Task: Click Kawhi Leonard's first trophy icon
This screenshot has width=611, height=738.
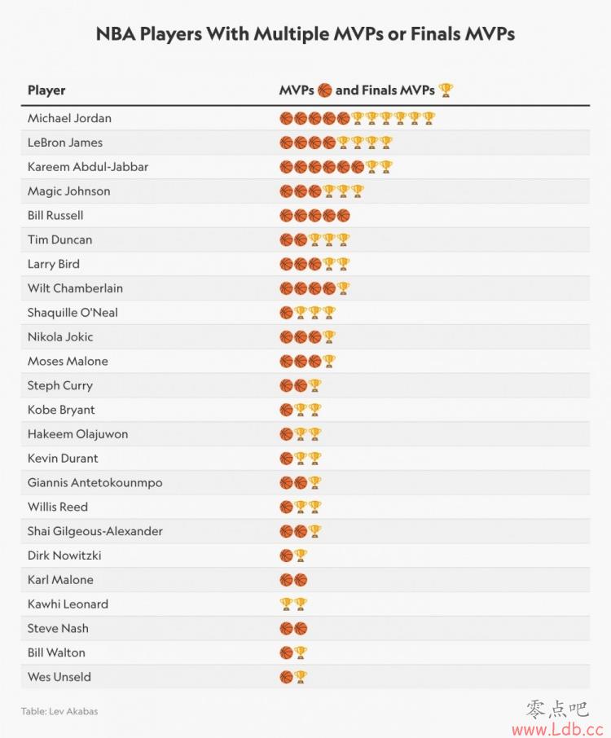Action: tap(286, 604)
